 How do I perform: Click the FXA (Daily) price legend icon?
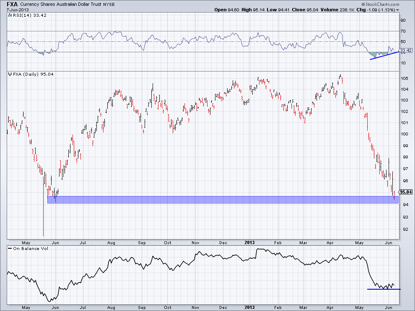click(x=10, y=74)
